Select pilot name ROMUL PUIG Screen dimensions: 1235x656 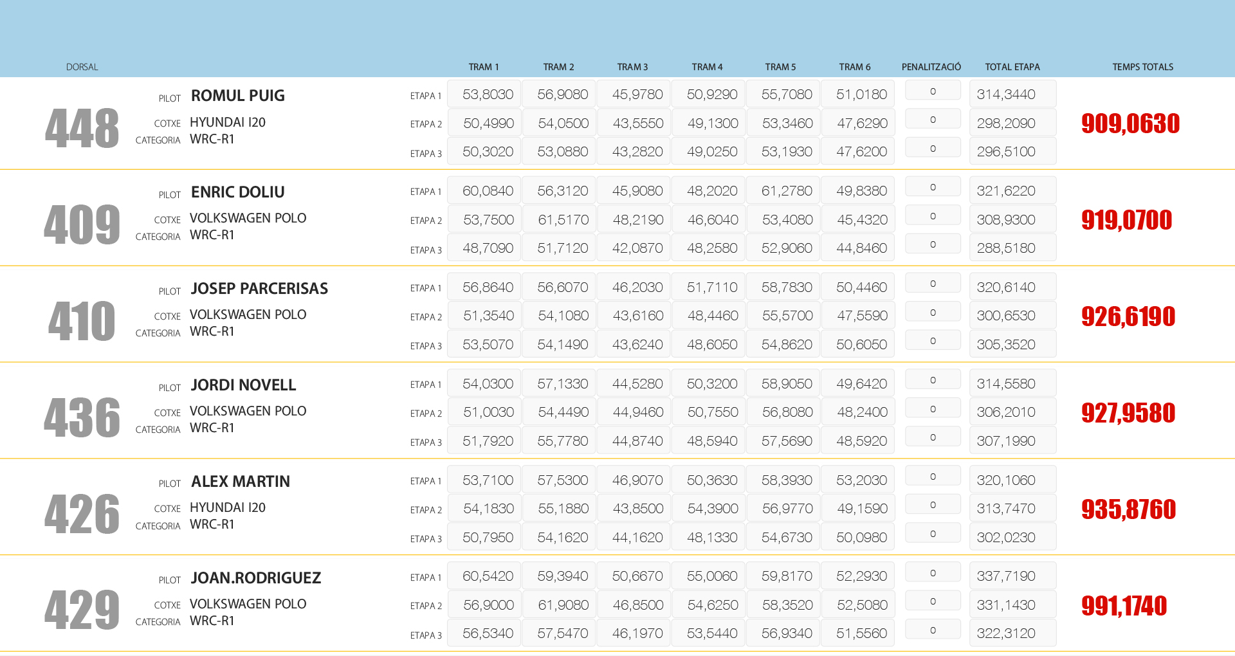coord(237,96)
